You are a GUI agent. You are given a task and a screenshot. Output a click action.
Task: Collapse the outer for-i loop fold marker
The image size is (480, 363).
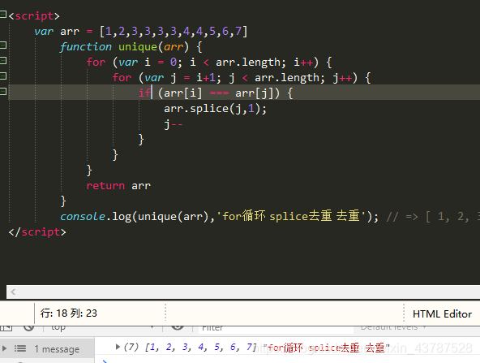point(2,61)
